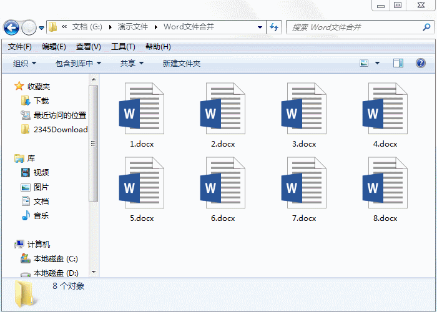Image resolution: width=437 pixels, height=312 pixels.
Task: Click the 3.docx file name label
Action: pyautogui.click(x=304, y=144)
